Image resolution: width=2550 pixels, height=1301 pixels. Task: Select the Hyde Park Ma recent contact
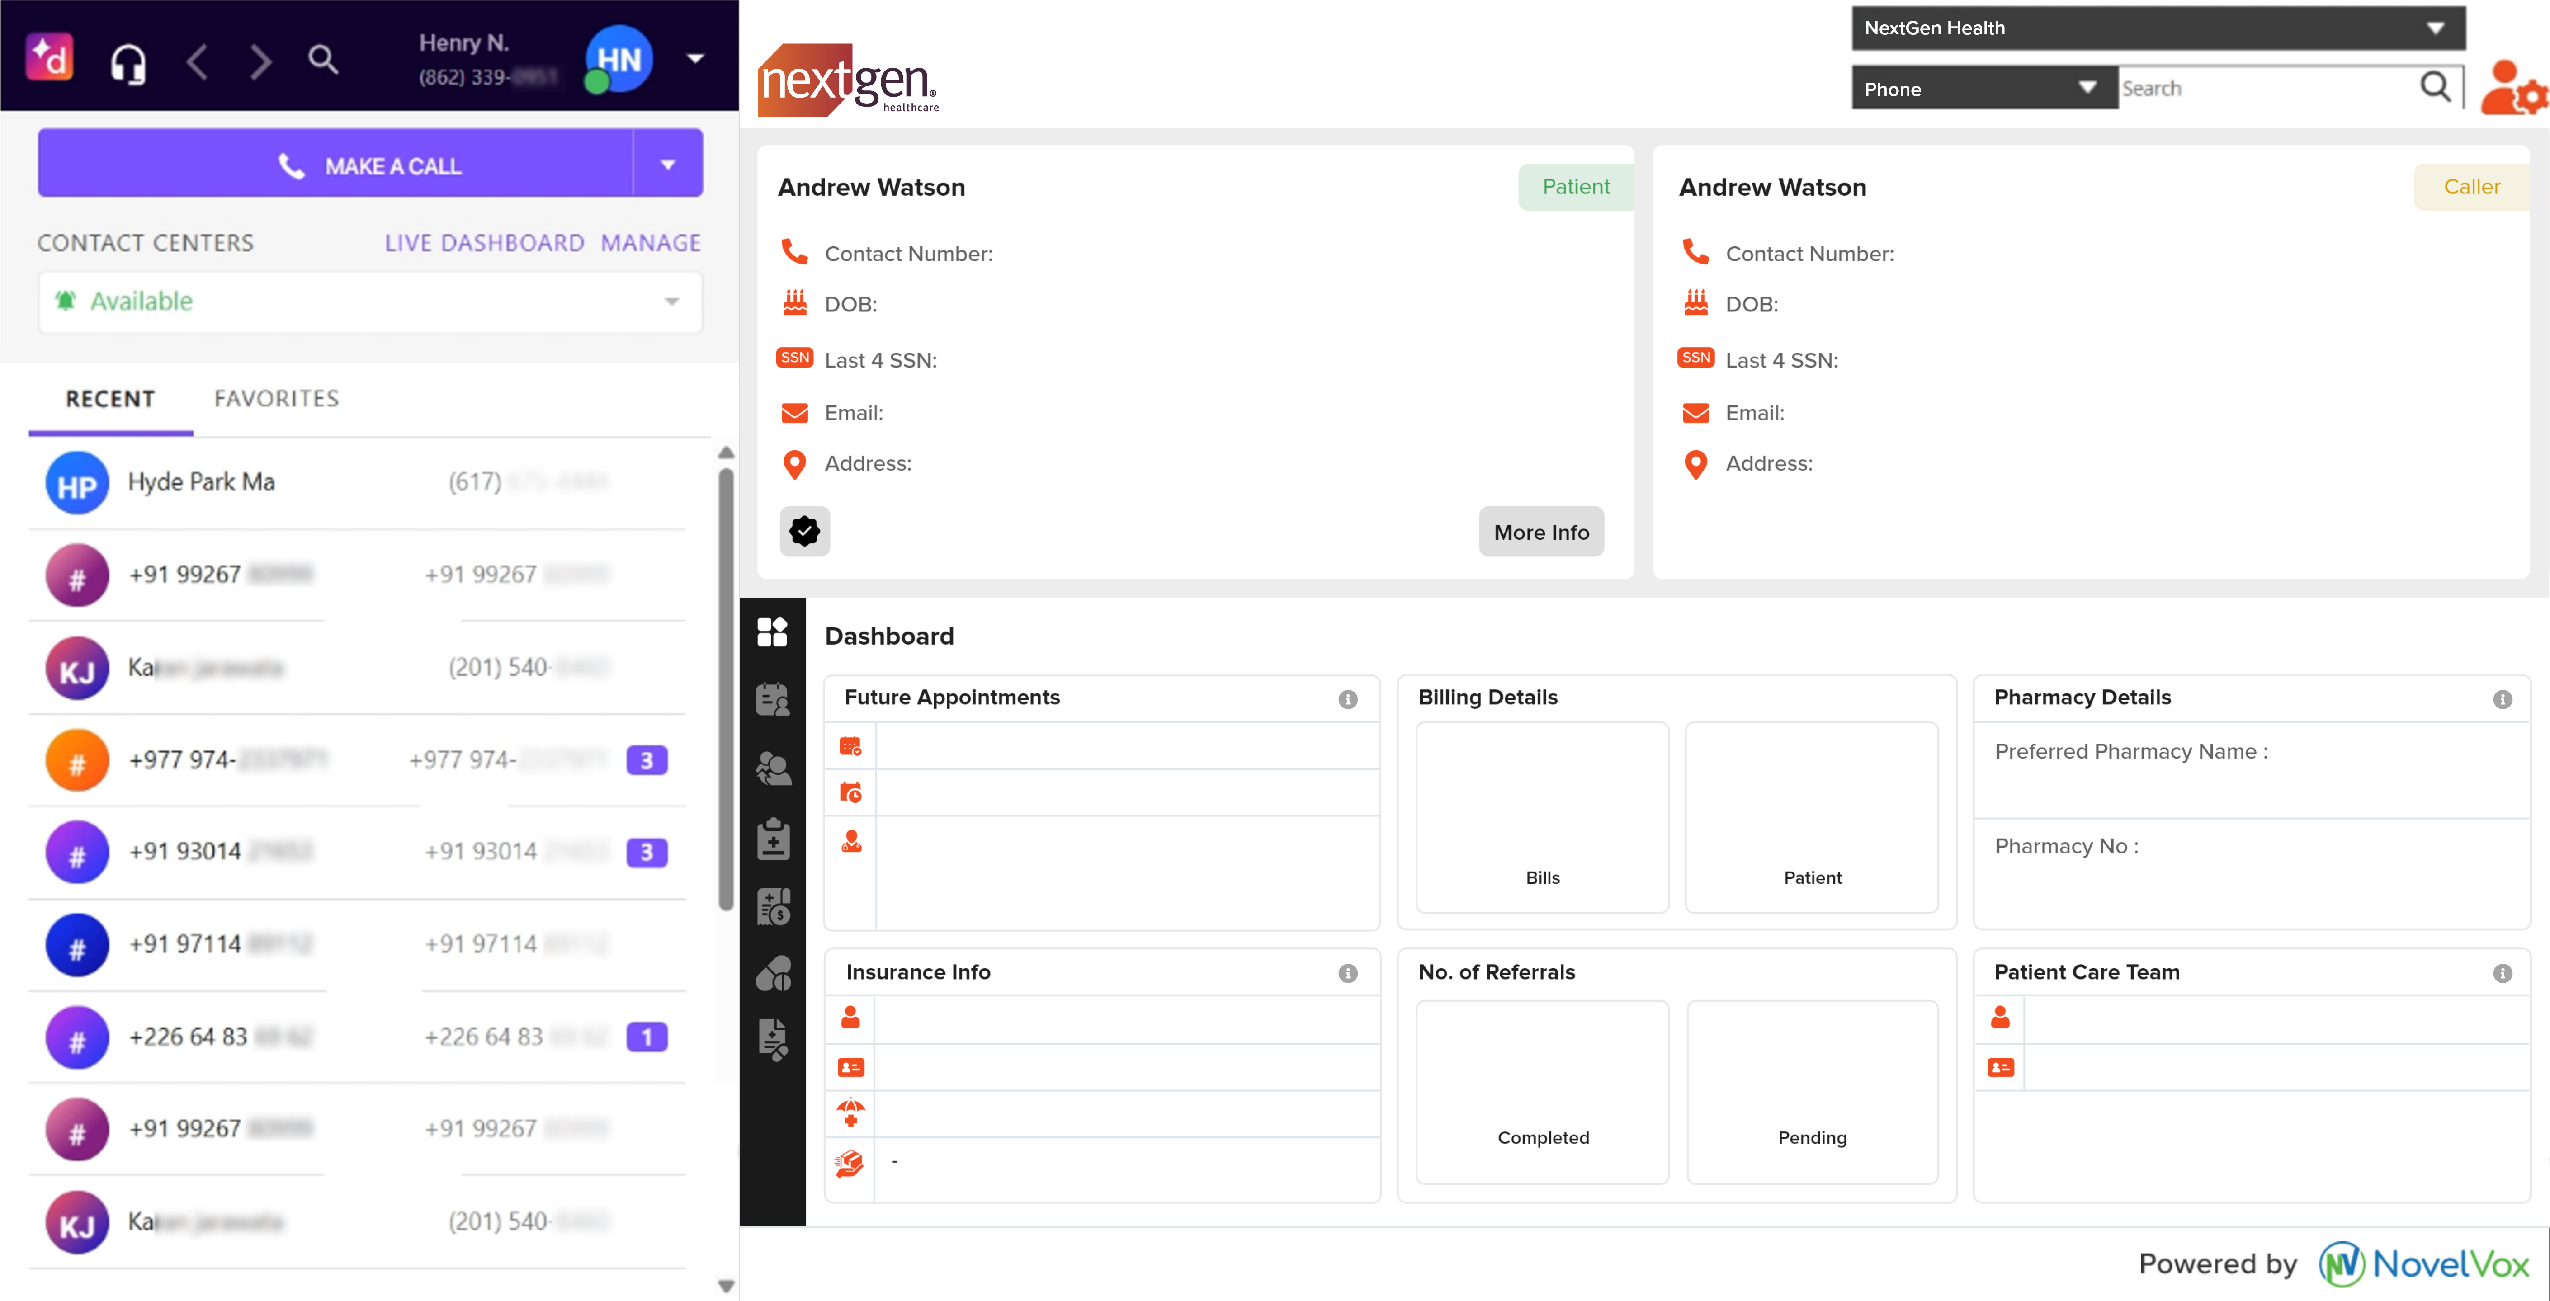[x=356, y=482]
